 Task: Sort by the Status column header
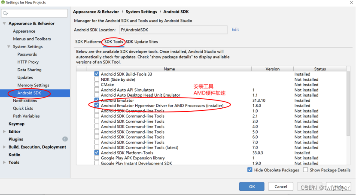tap(320, 69)
